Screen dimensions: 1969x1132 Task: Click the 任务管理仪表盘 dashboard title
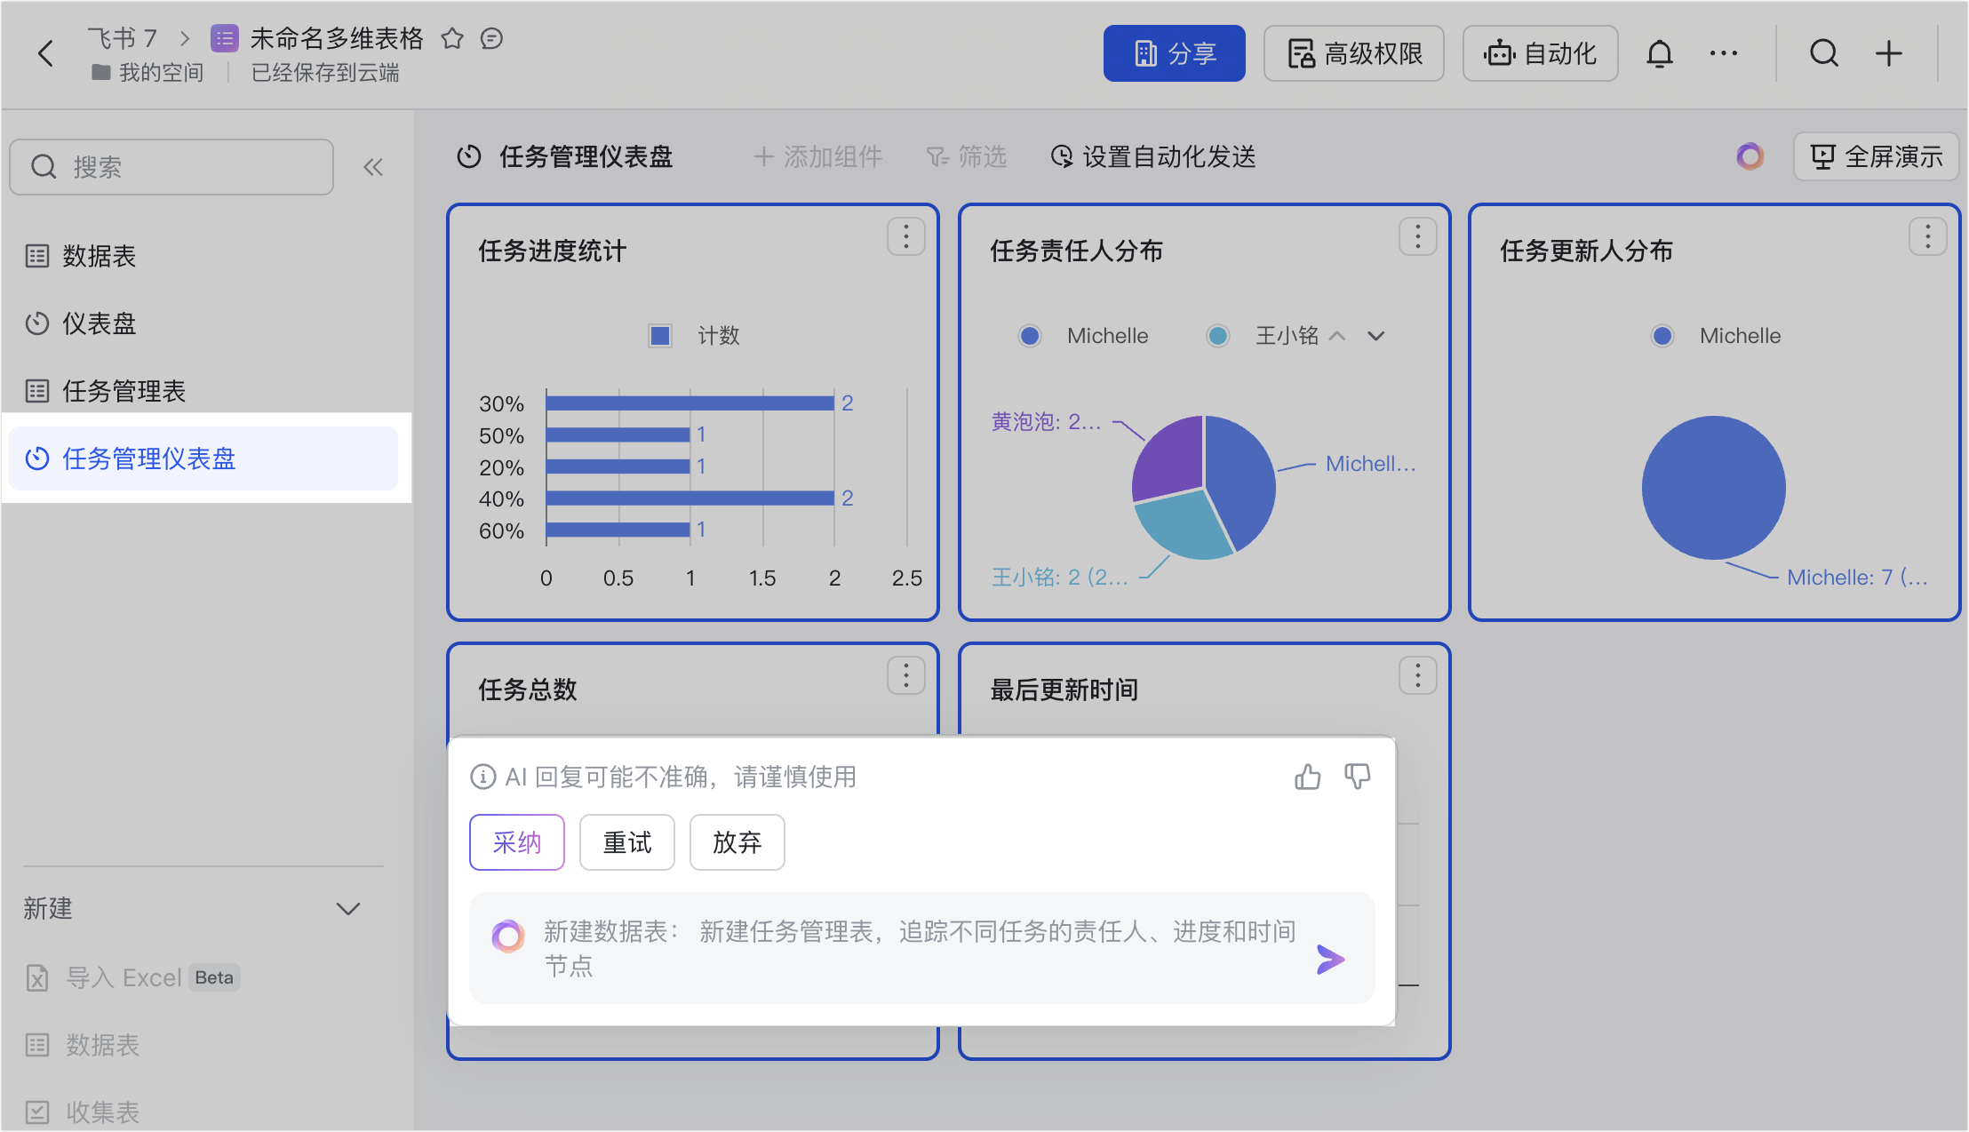[x=586, y=157]
